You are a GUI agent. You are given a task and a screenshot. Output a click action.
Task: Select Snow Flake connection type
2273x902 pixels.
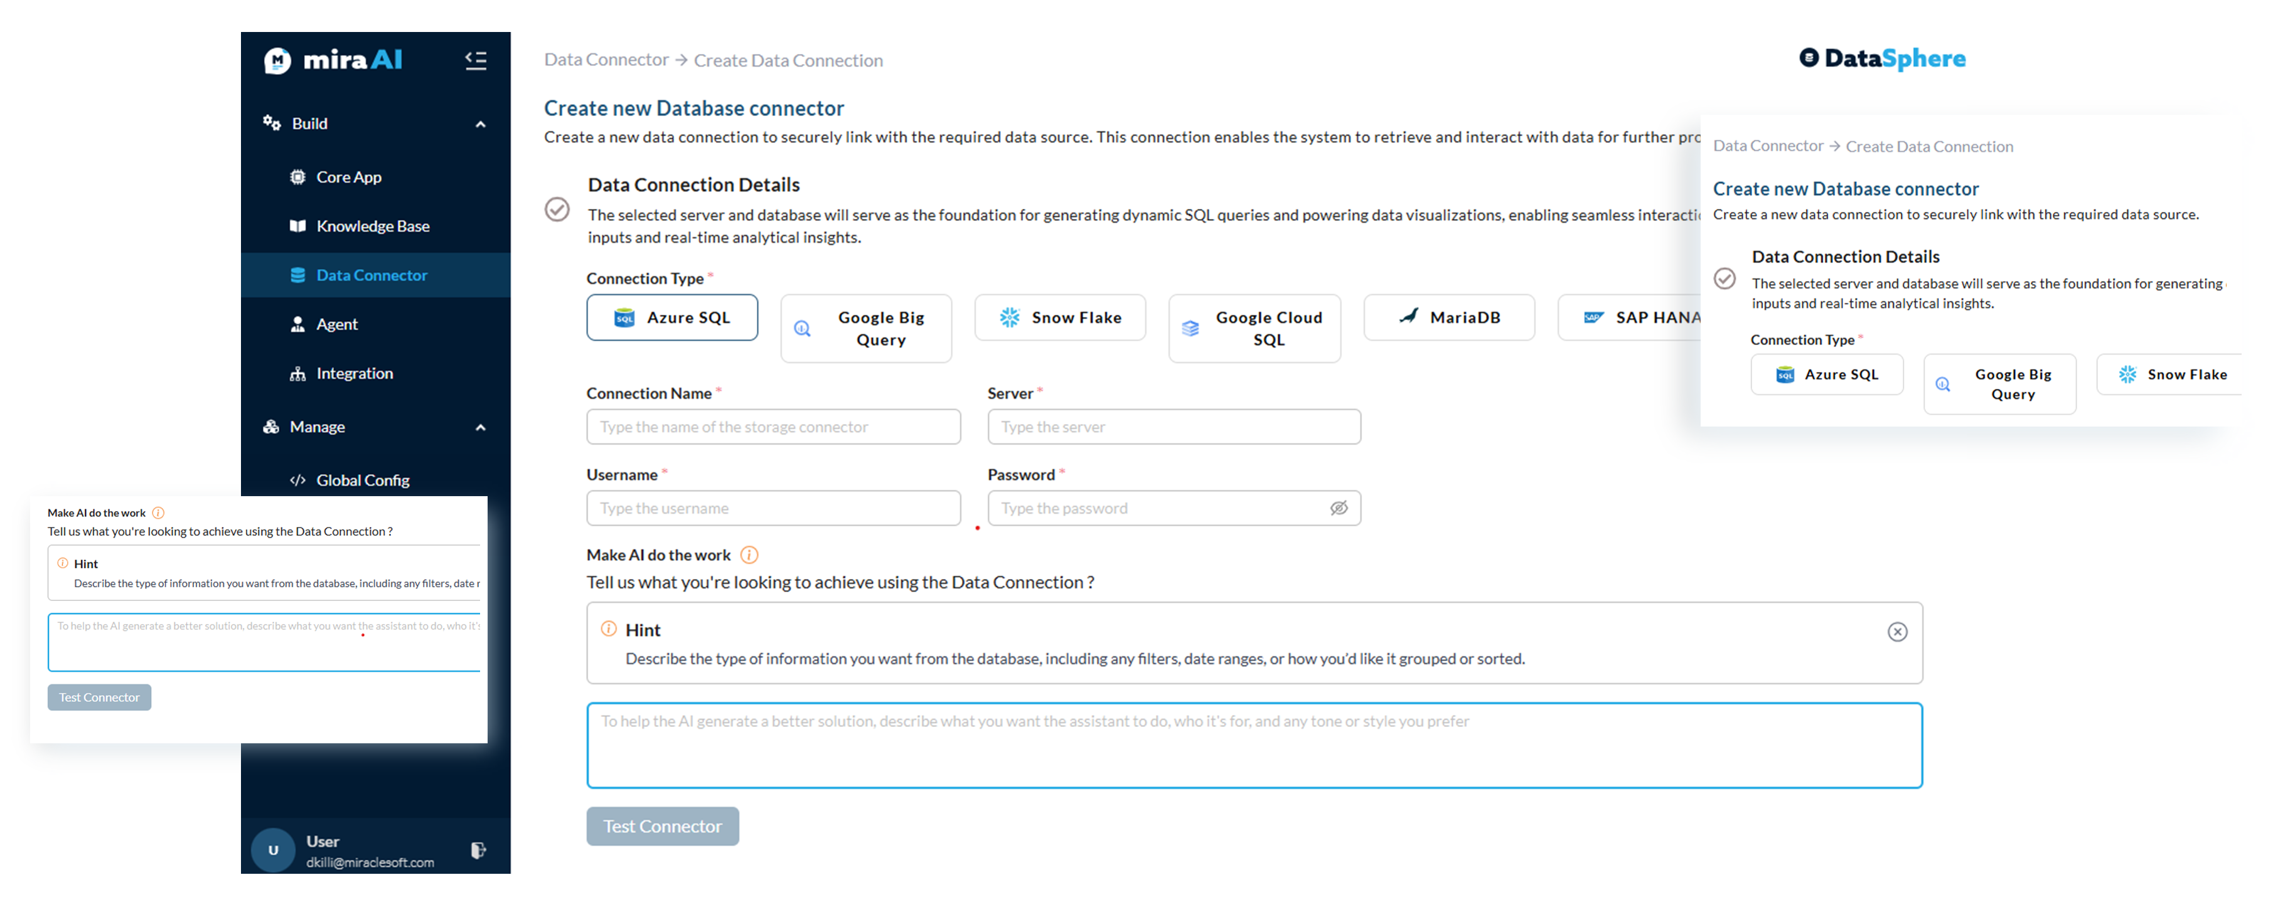point(1060,317)
